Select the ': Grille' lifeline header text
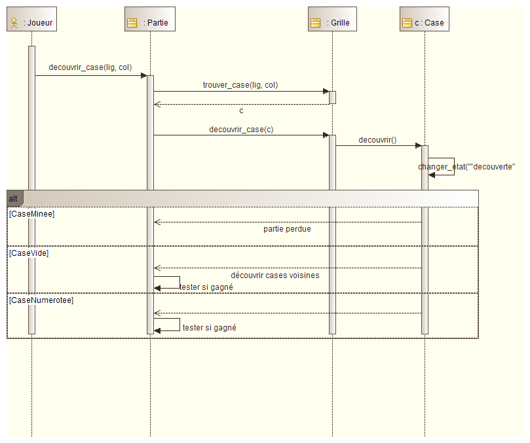This screenshot has width=530, height=443. pyautogui.click(x=337, y=23)
